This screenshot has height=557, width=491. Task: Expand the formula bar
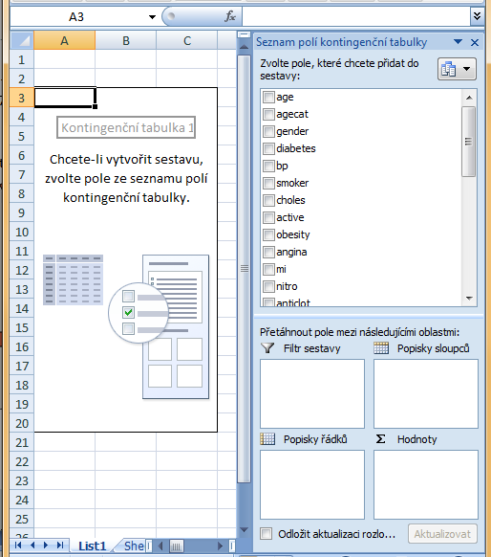click(x=478, y=16)
